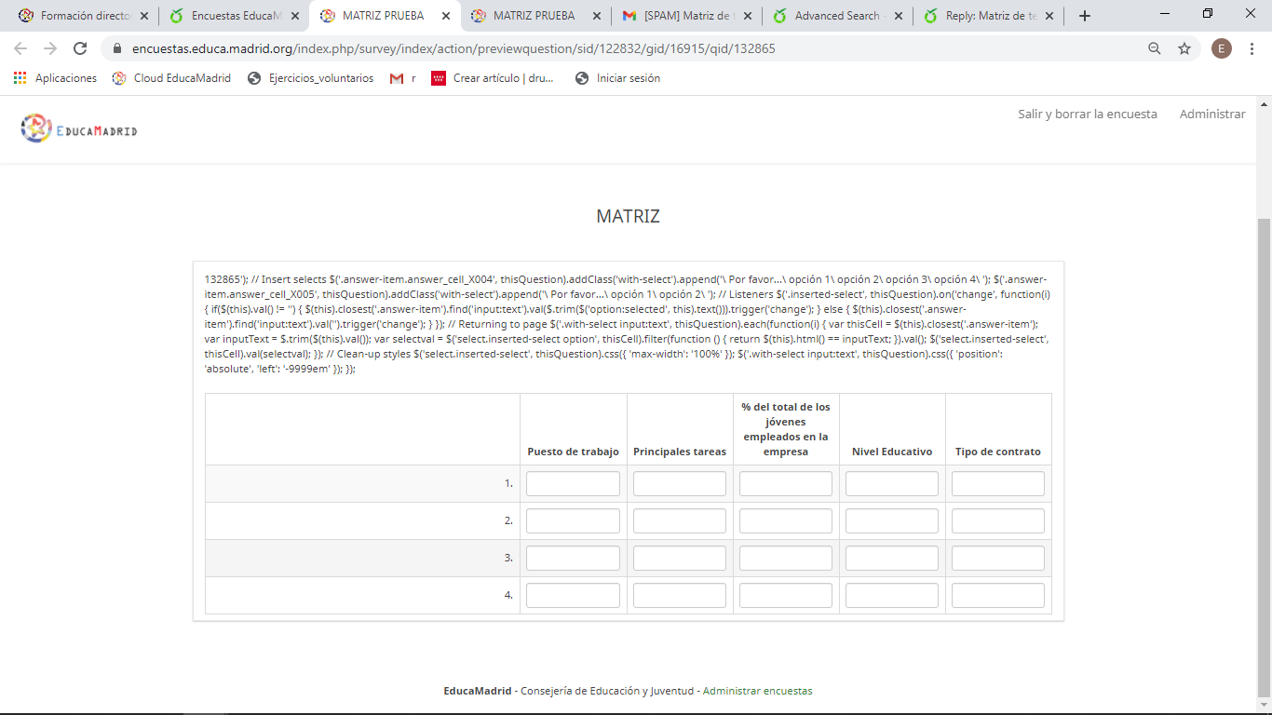Reload the current page
This screenshot has width=1272, height=715.
(80, 48)
